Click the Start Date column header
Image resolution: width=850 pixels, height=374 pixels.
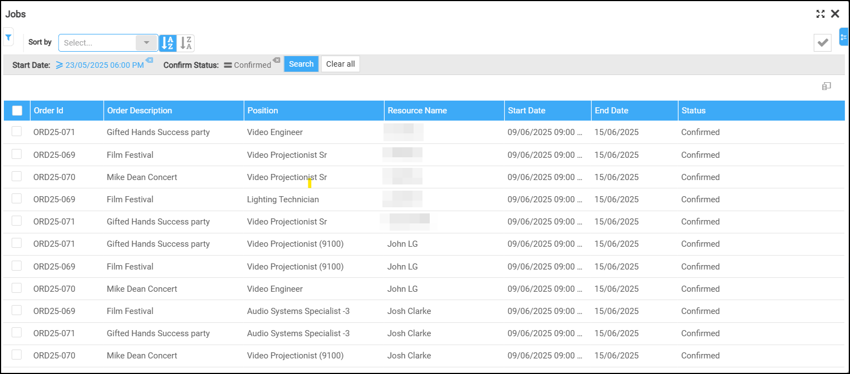(527, 111)
